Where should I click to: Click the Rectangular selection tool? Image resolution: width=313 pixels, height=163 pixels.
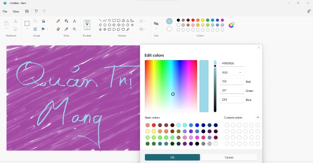pos(27,23)
